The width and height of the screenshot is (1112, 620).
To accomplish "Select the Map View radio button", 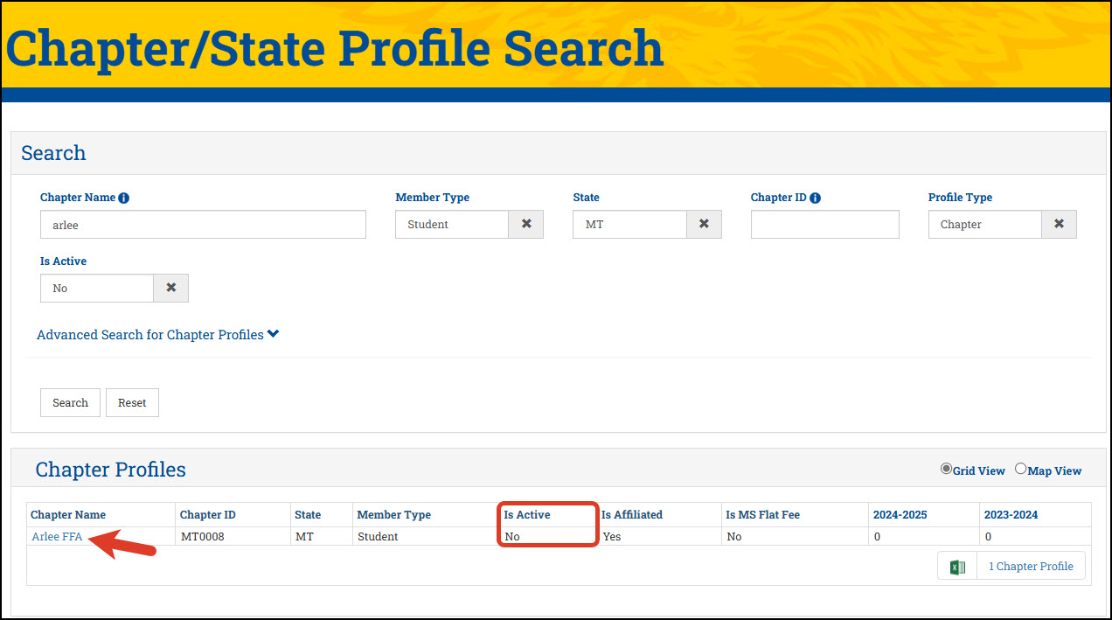I will click(x=1020, y=469).
